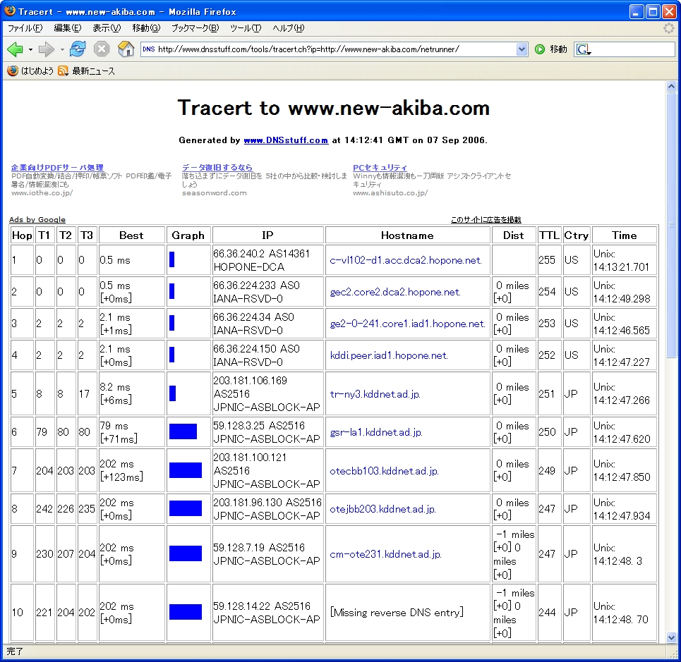
Task: Click the Google search input field
Action: [632, 49]
